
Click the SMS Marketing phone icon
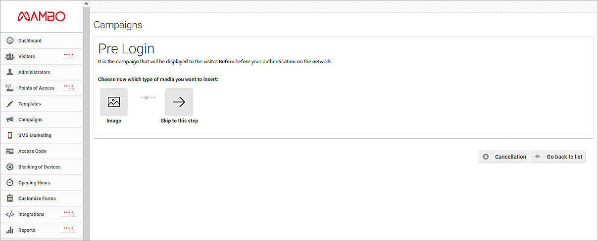click(9, 135)
